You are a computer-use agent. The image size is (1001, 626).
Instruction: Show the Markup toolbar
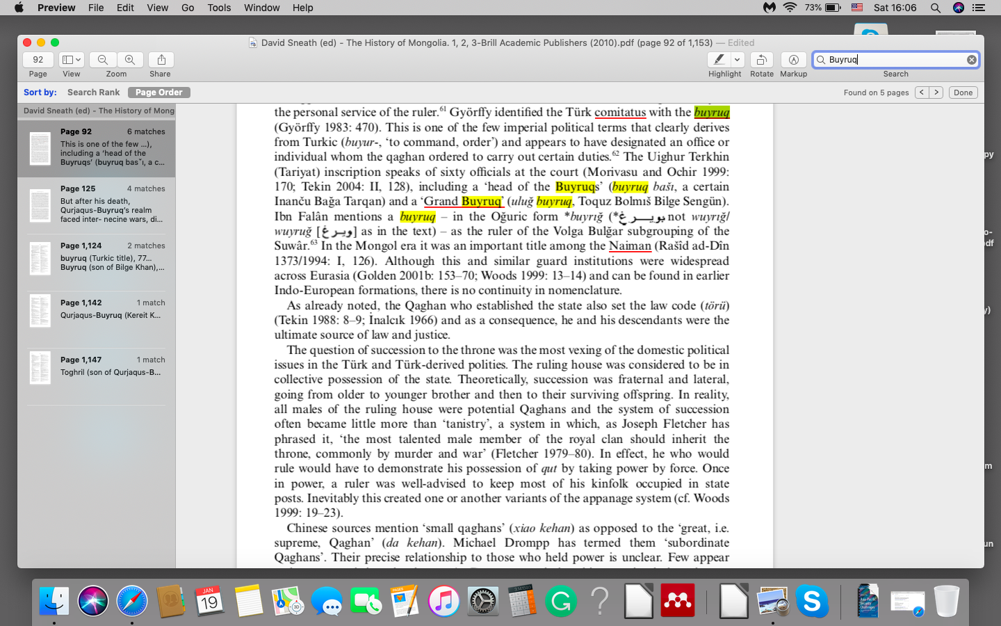click(793, 60)
